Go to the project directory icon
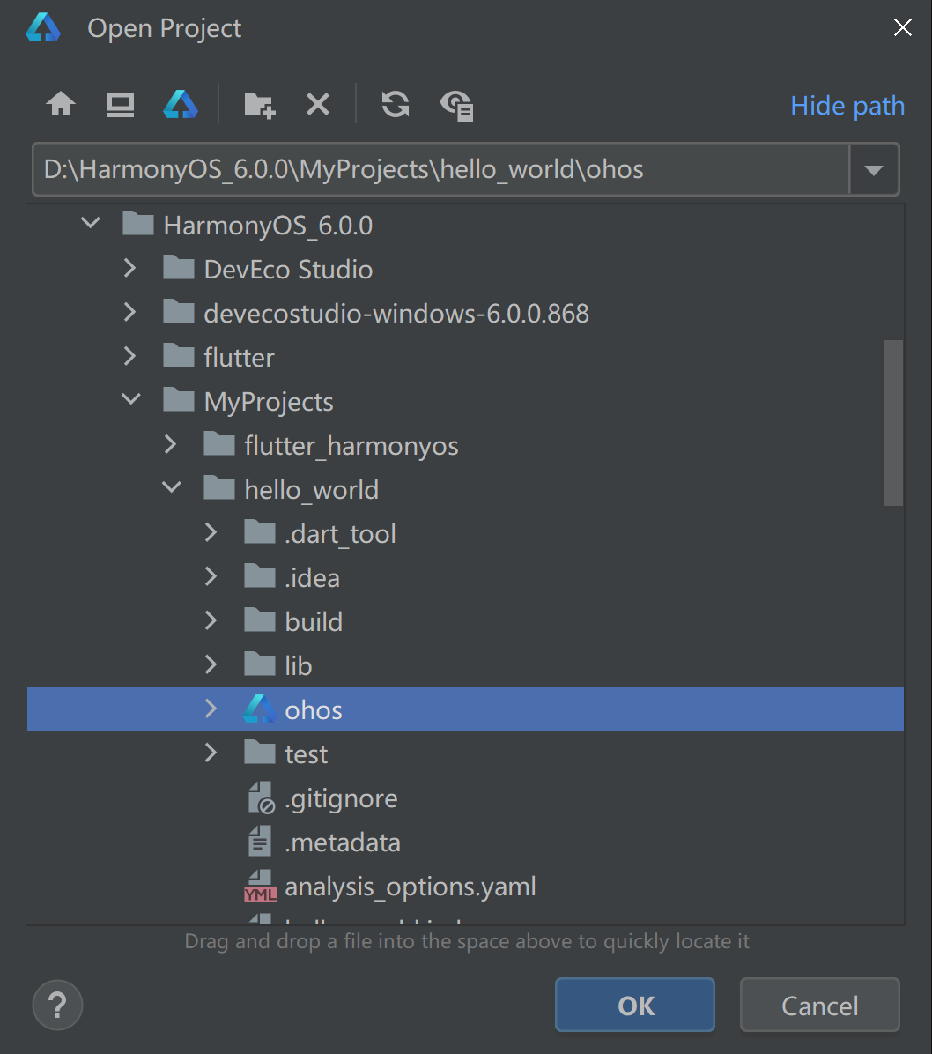The image size is (932, 1054). 181,104
